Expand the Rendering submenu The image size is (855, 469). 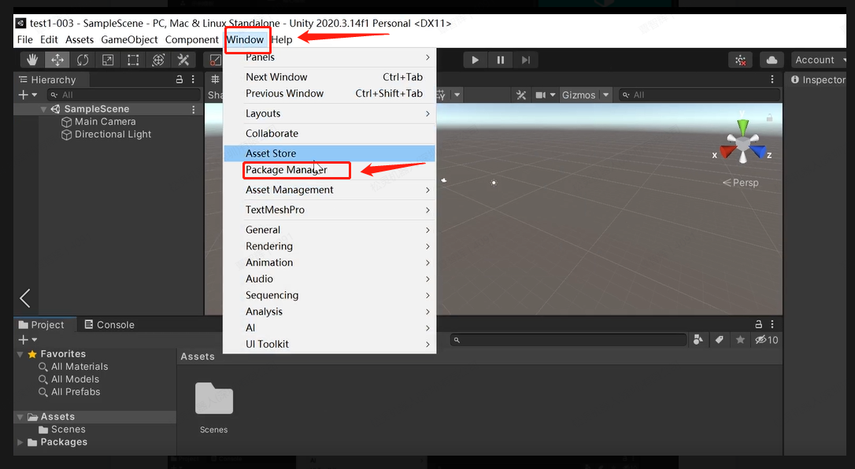pos(329,246)
